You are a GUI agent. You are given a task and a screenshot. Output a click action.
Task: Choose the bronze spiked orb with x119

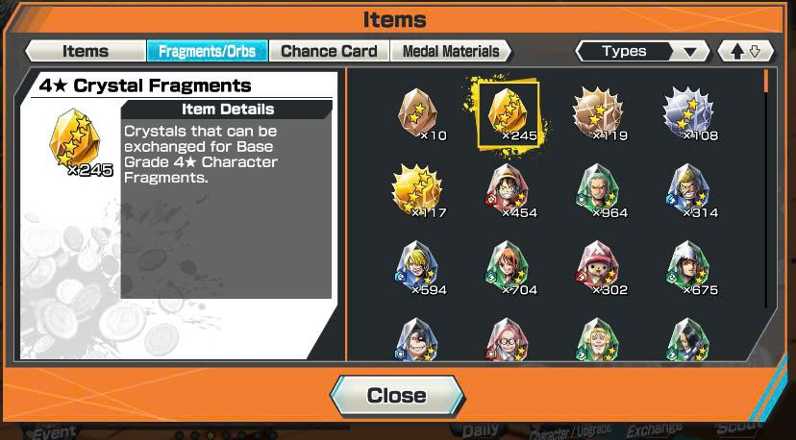(x=599, y=114)
